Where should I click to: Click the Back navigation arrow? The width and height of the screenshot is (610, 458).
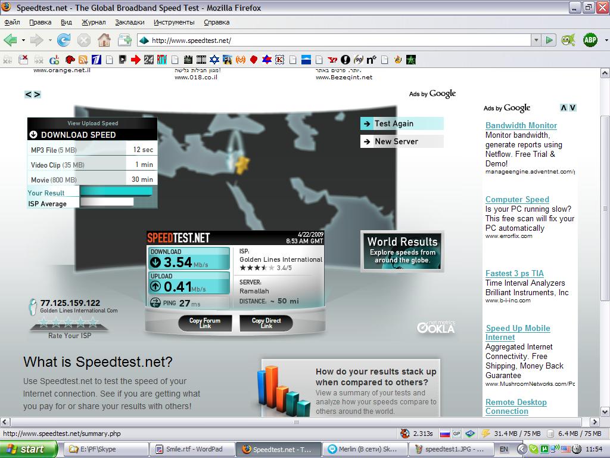[10, 40]
